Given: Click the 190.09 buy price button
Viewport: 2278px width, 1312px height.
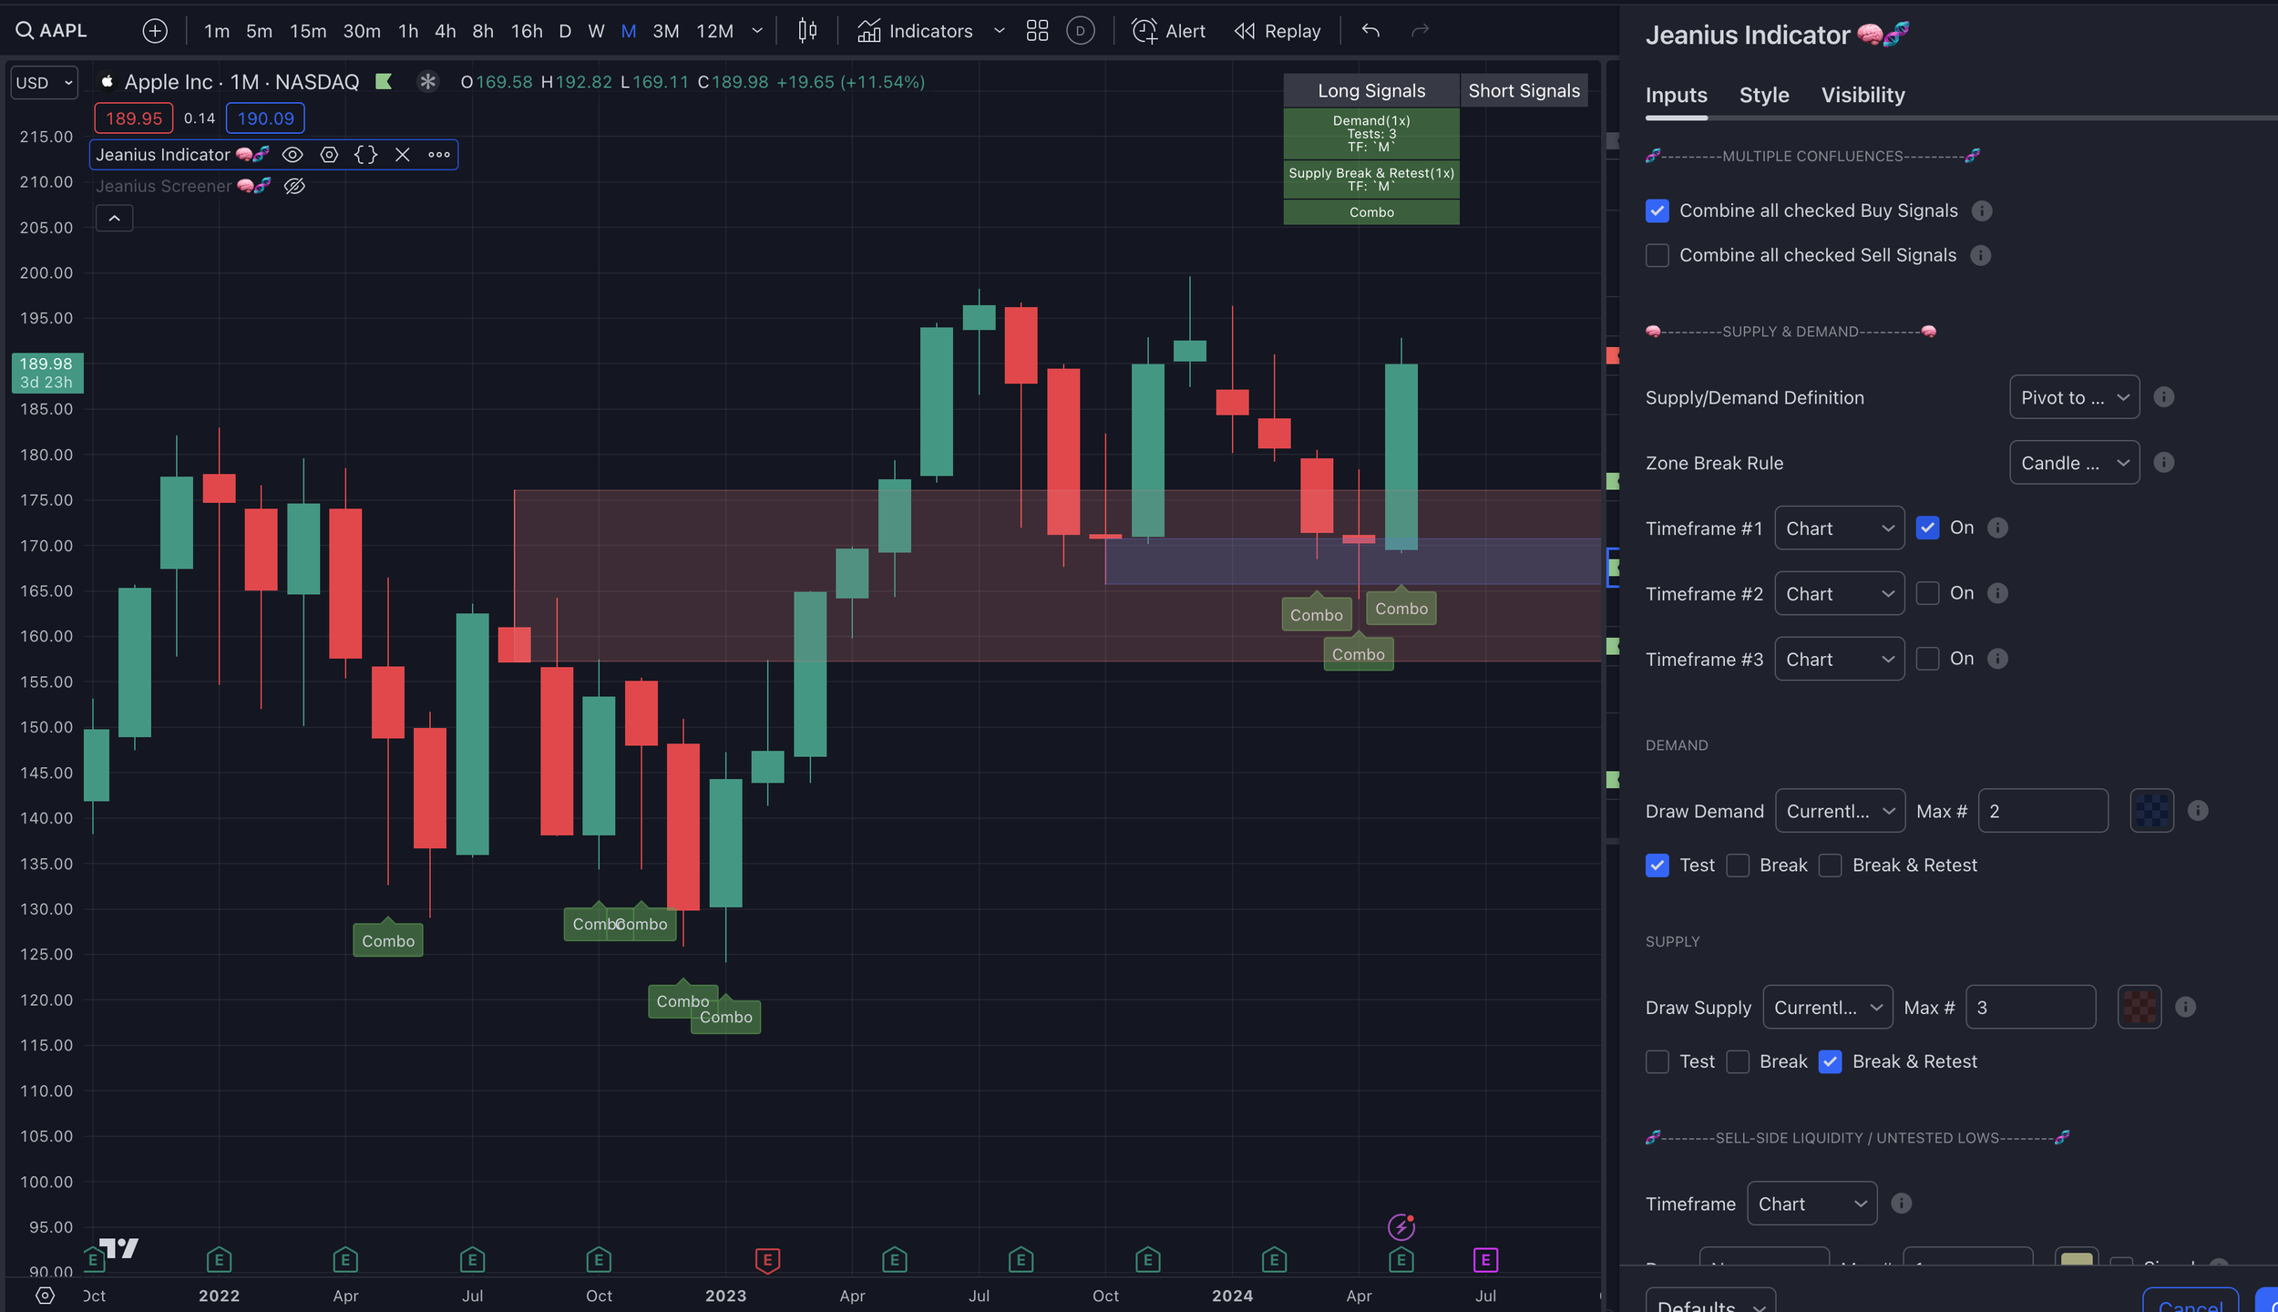Looking at the screenshot, I should pos(265,118).
